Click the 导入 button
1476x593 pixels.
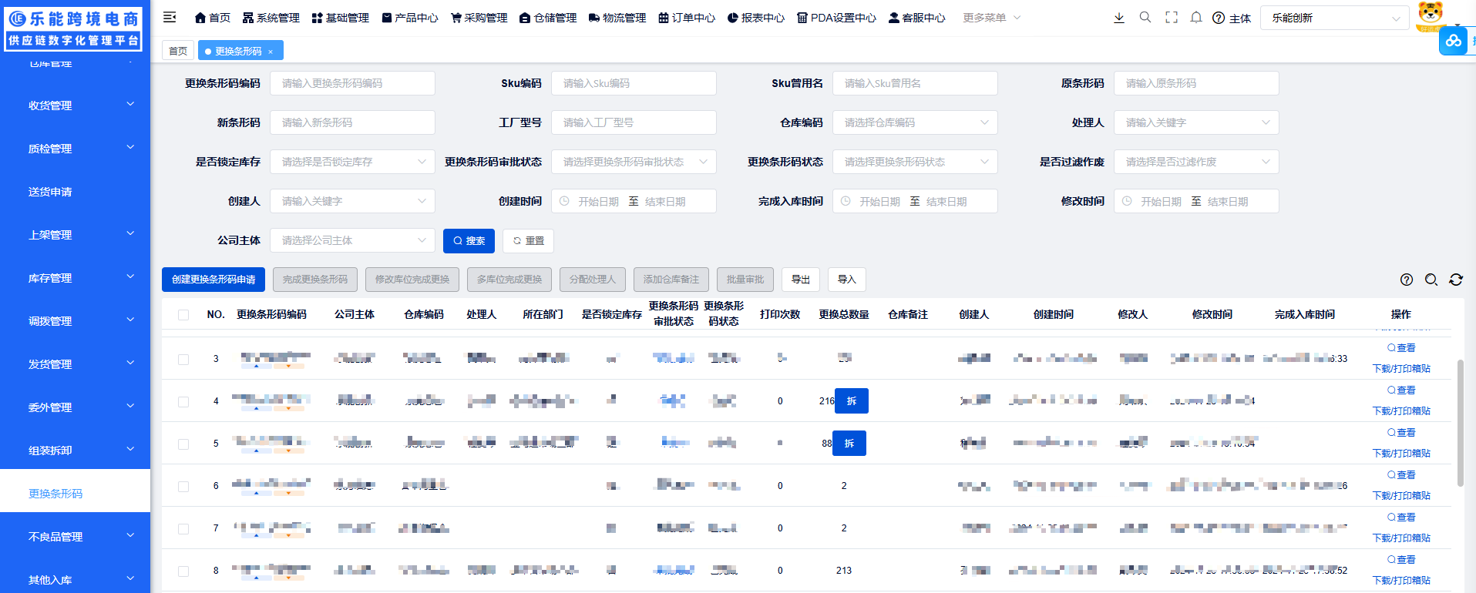click(847, 280)
